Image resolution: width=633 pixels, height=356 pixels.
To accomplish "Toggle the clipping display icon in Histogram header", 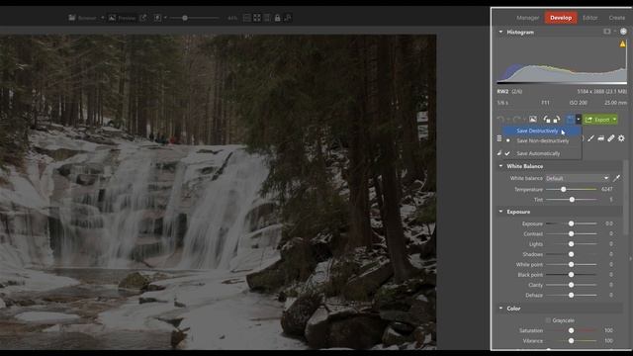I will pyautogui.click(x=606, y=32).
